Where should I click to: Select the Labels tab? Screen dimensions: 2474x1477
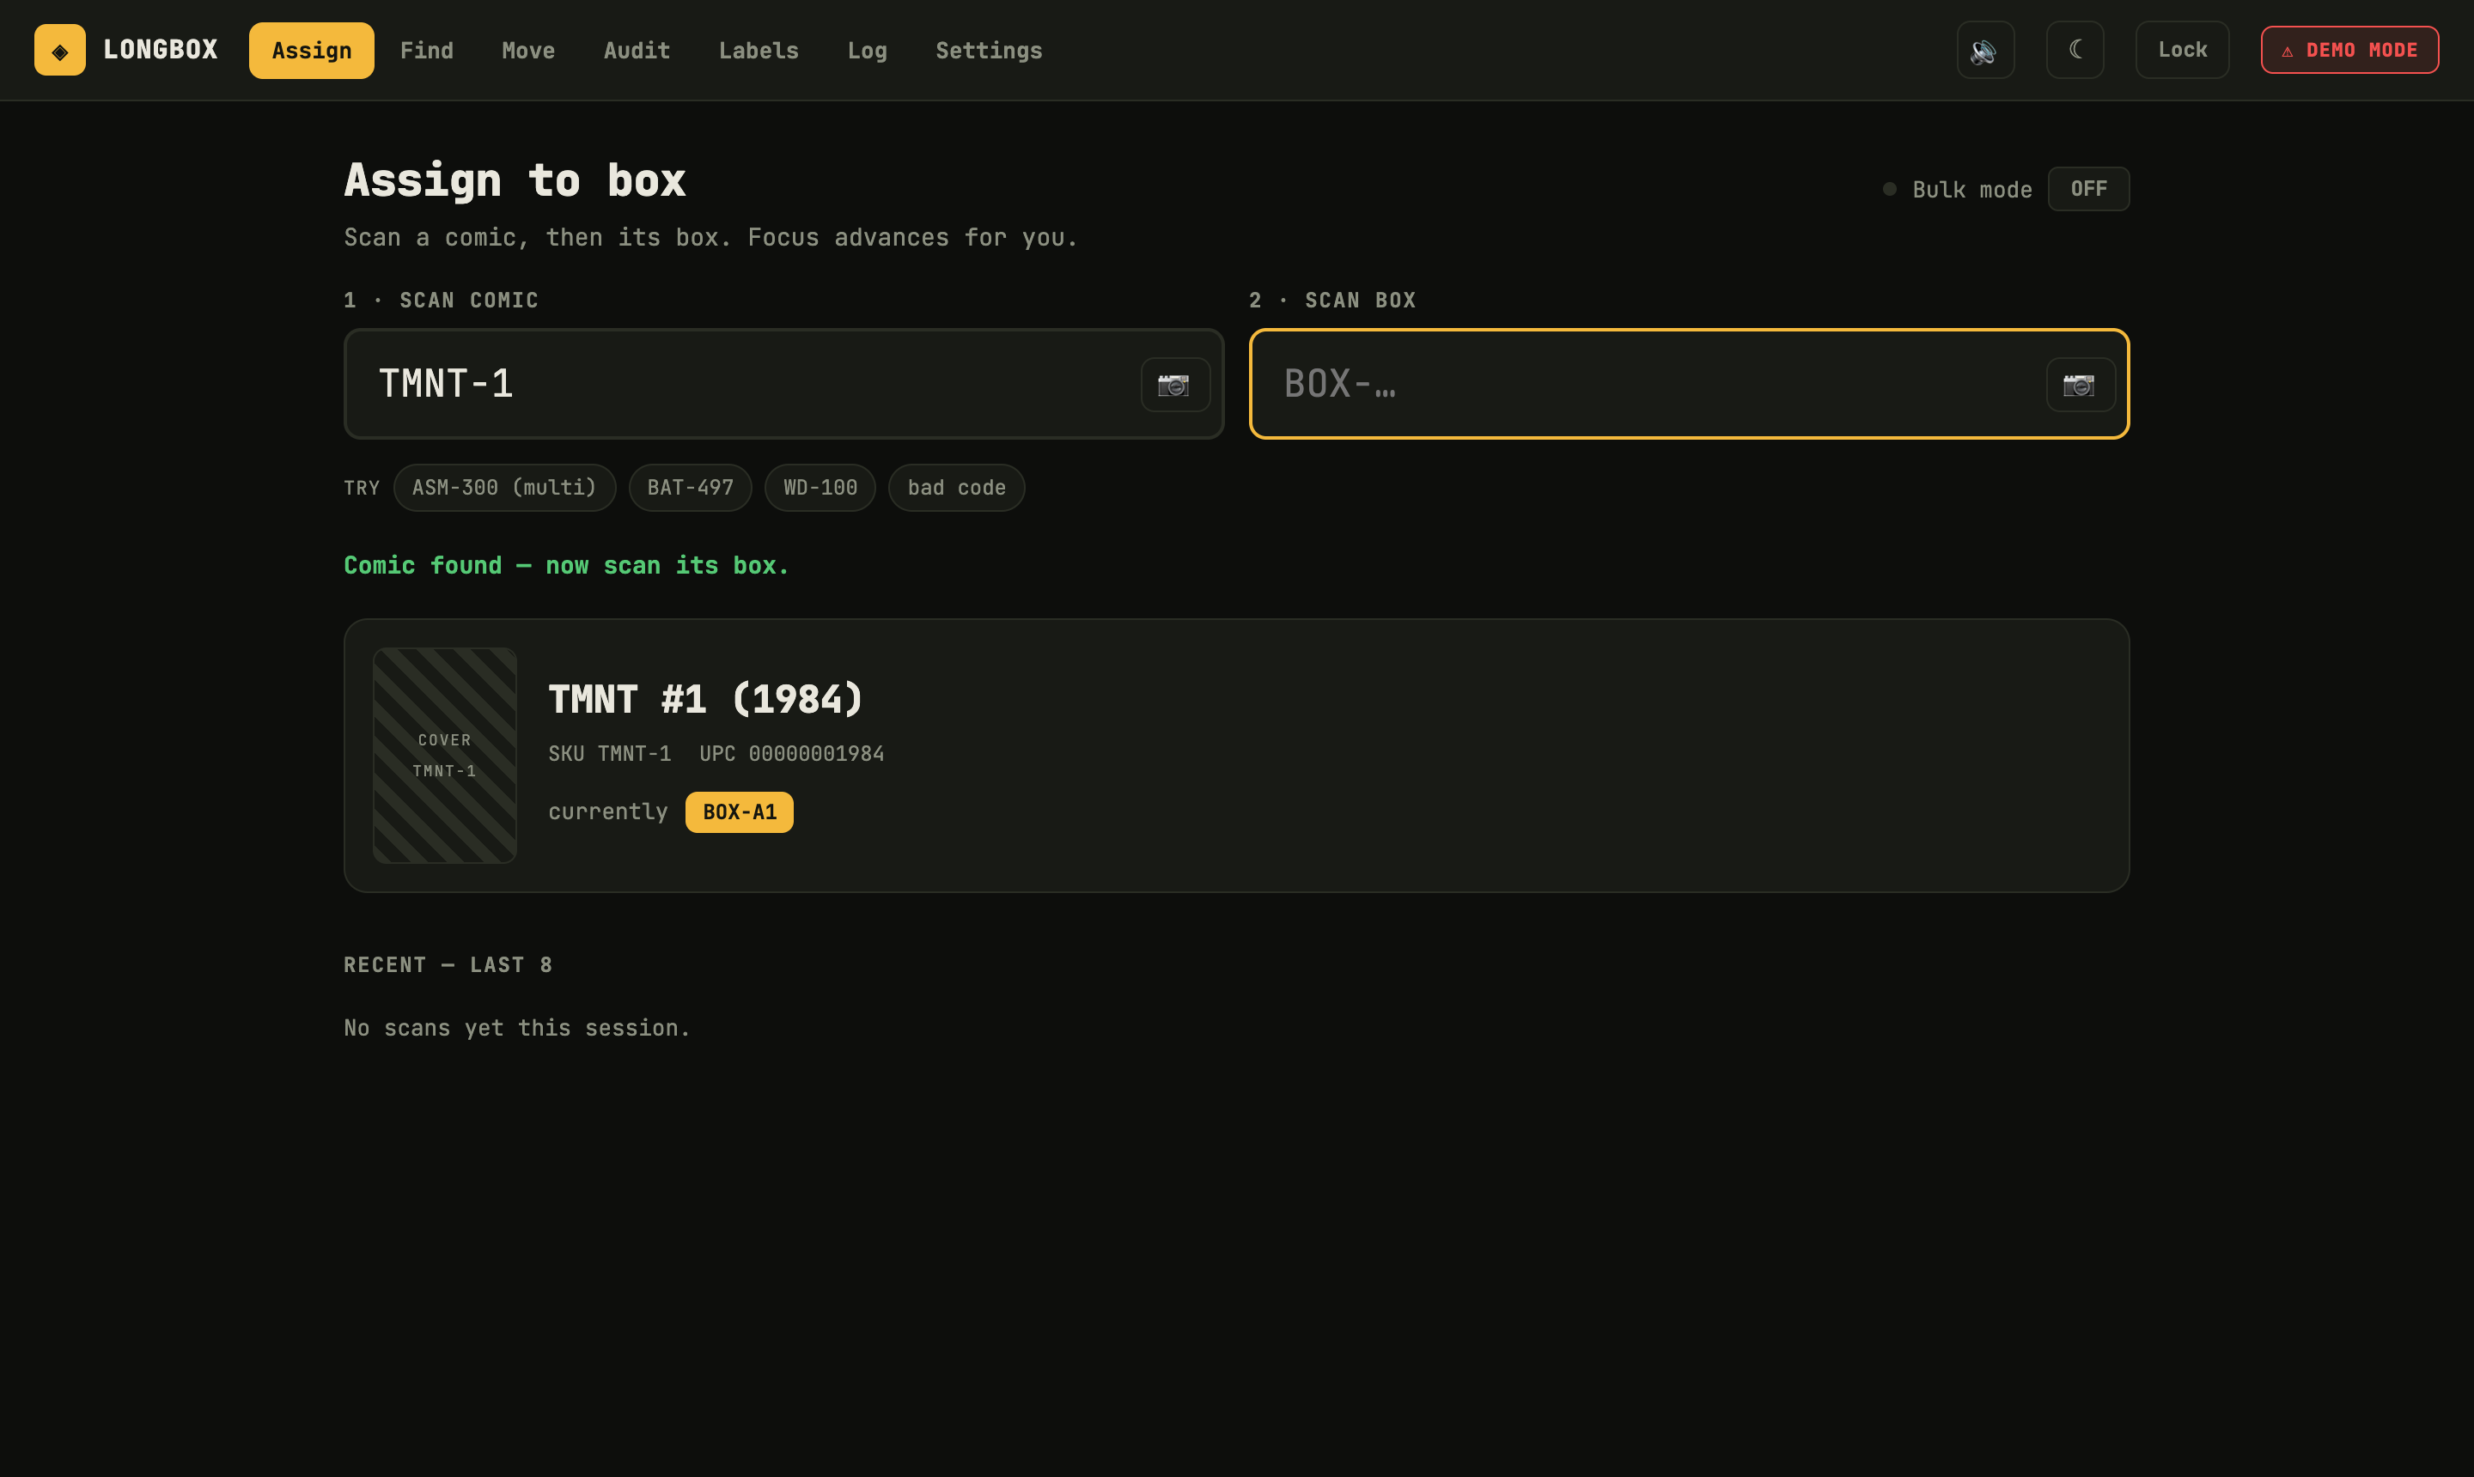[x=759, y=50]
